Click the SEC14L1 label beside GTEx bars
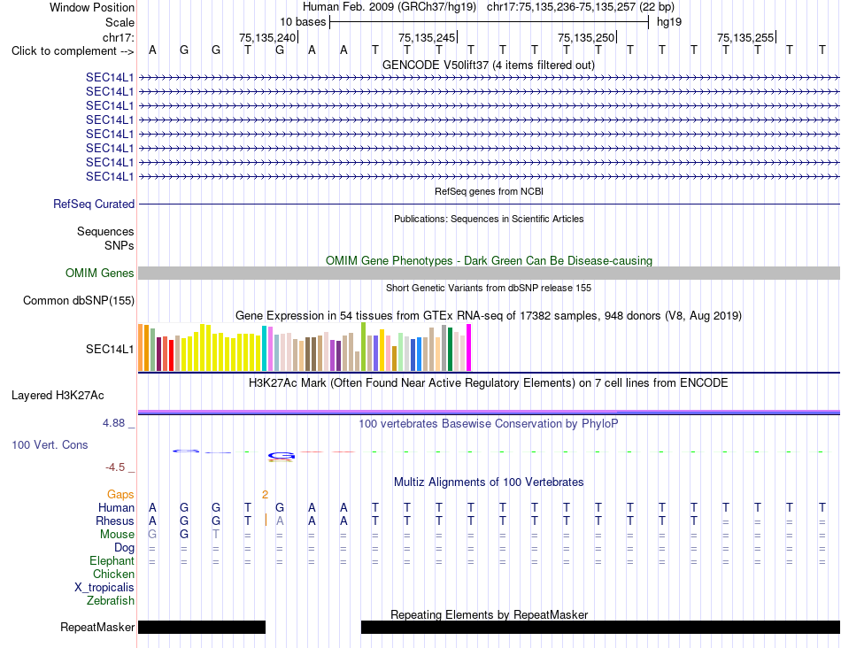The image size is (841, 648). (x=110, y=349)
